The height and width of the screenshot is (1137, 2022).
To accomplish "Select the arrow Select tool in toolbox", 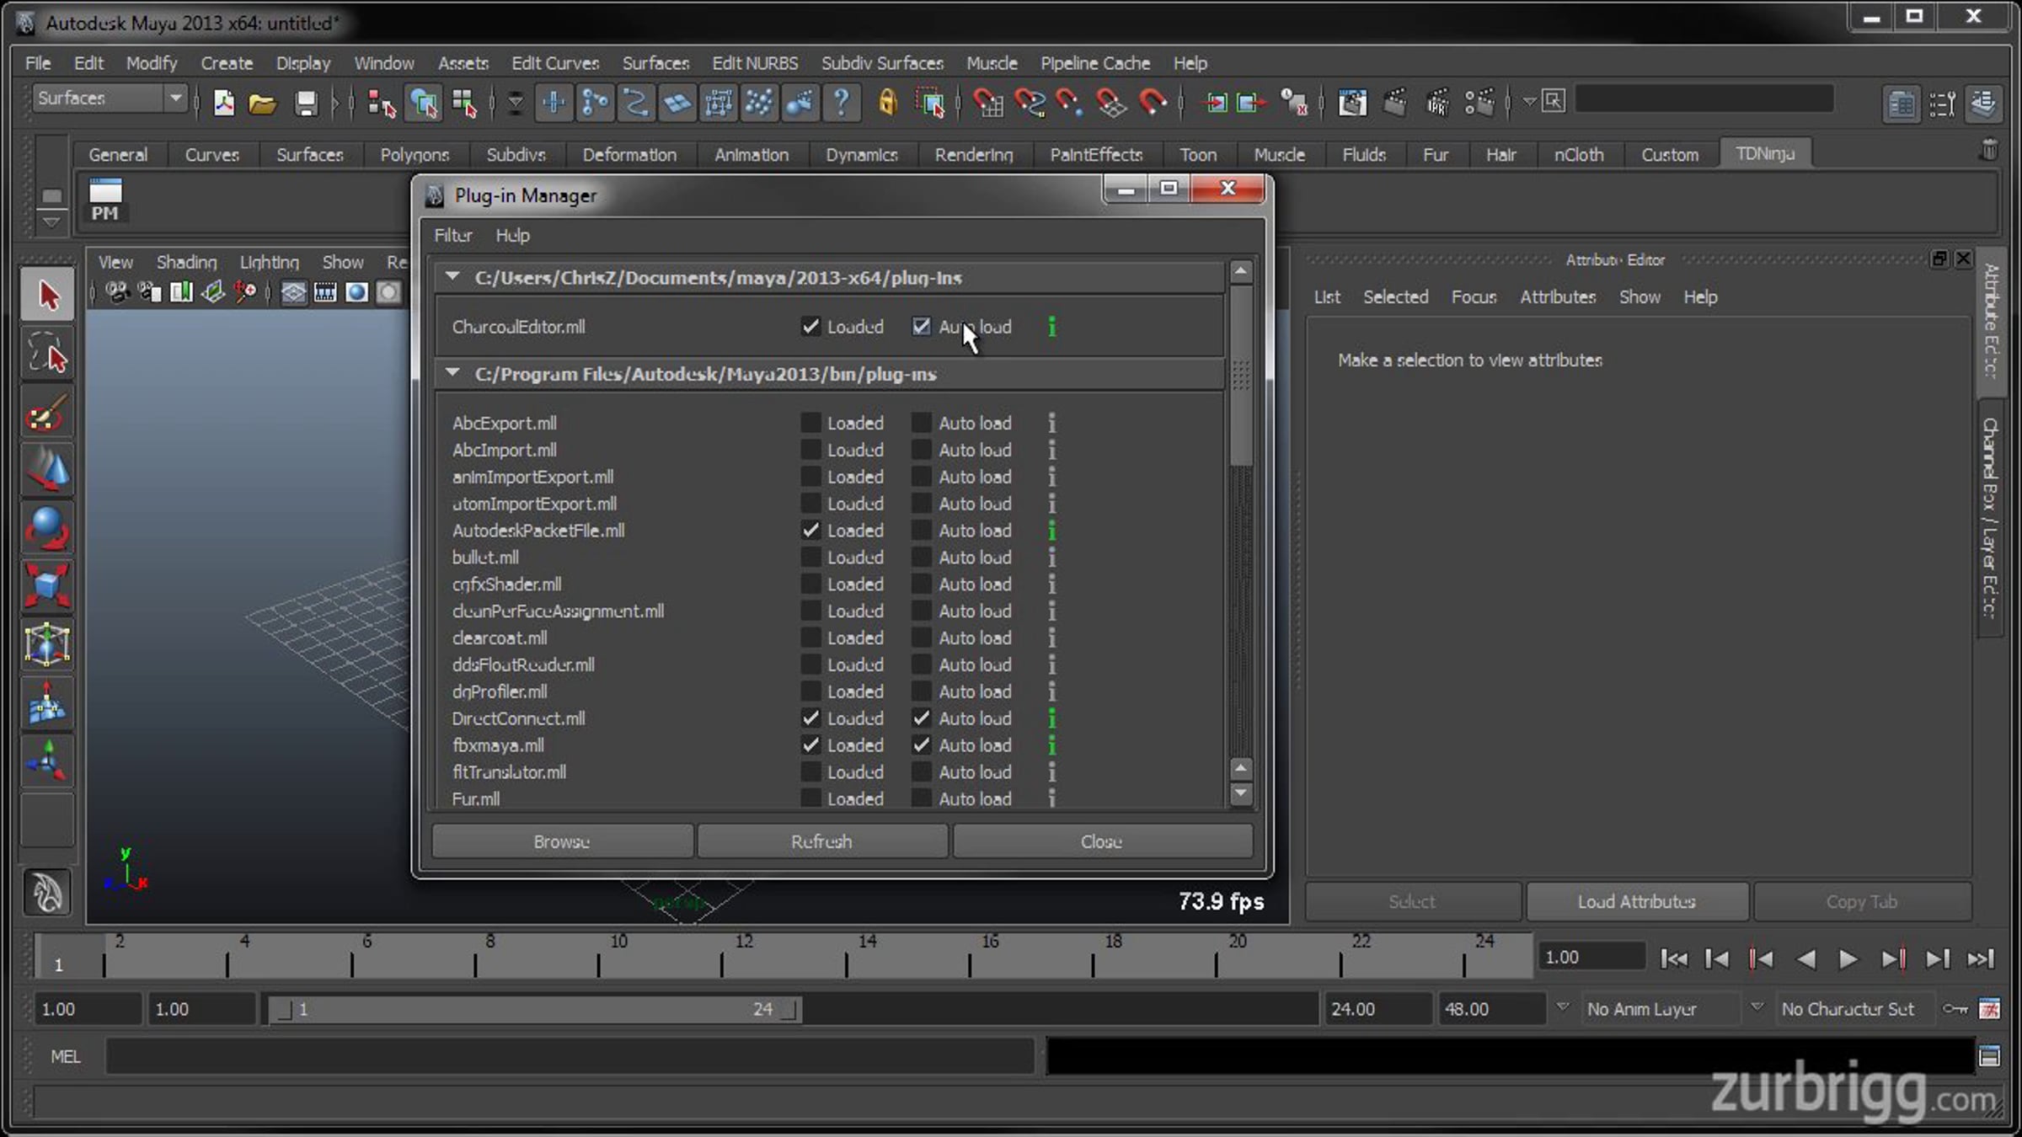I will 47,296.
